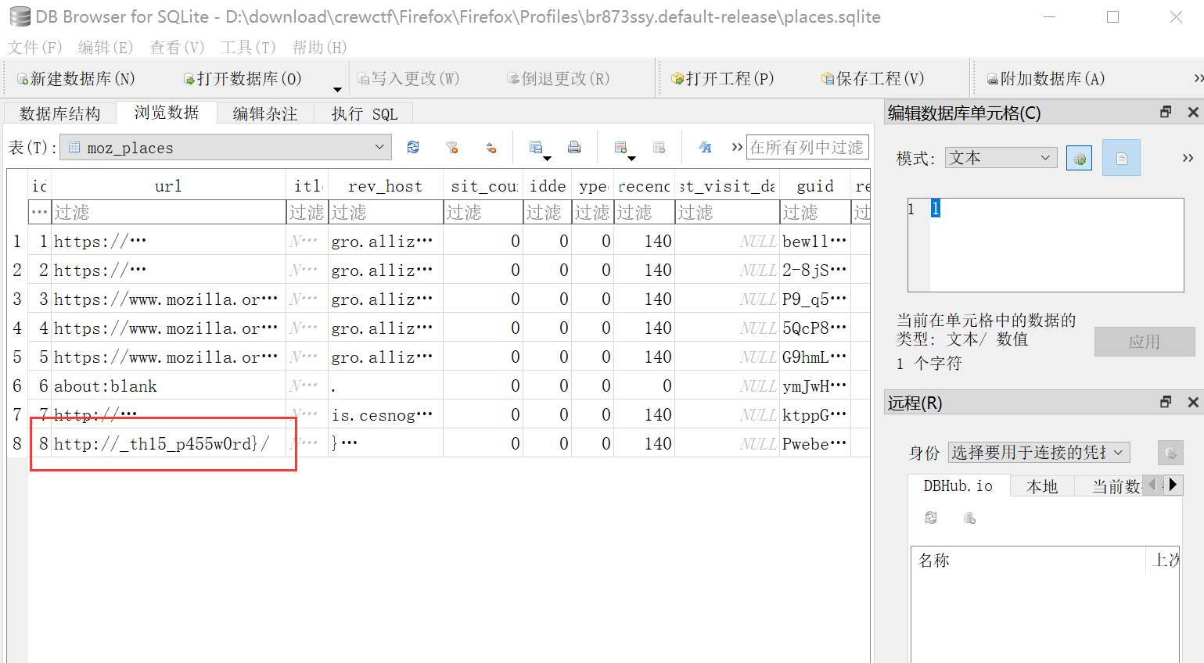Screen dimensions: 1204x663
Task: Click Save Project (保存工程) toolbar button
Action: pyautogui.click(x=872, y=79)
